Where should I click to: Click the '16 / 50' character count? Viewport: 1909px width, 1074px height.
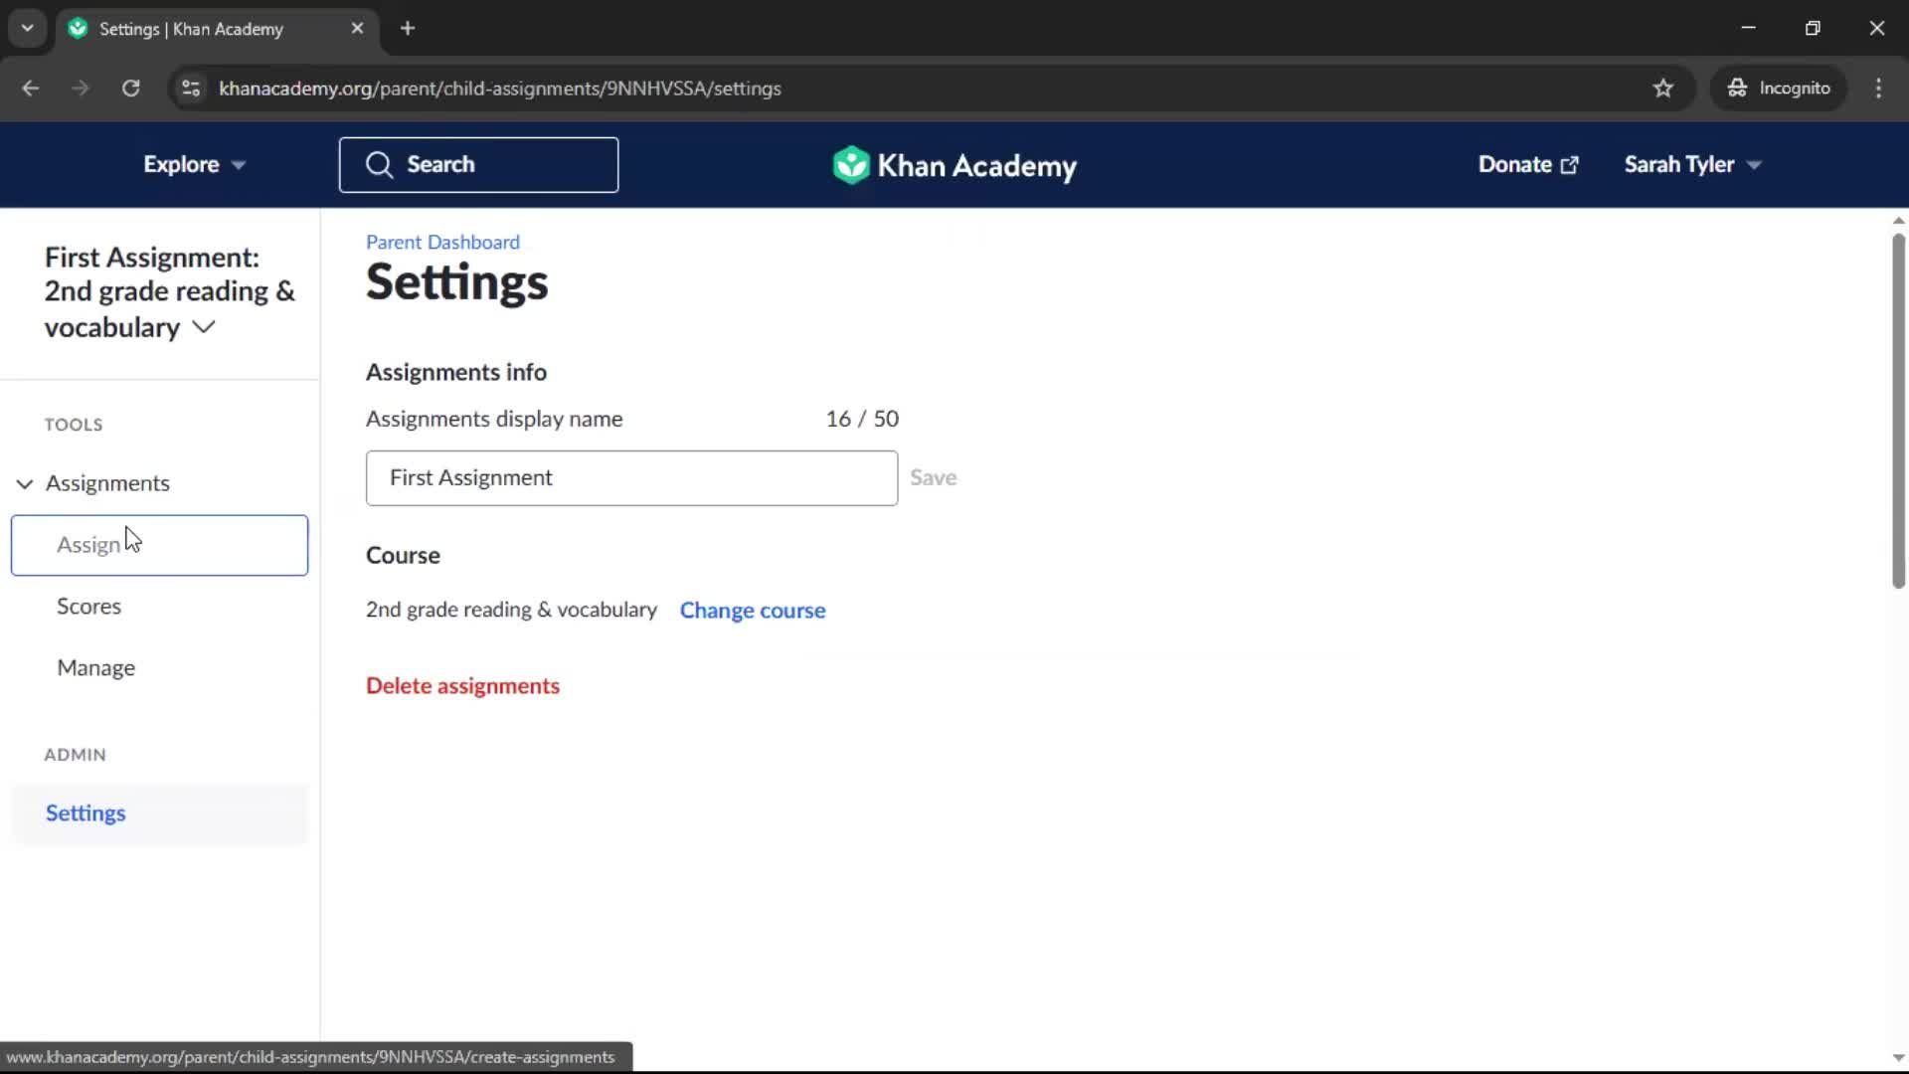pyautogui.click(x=862, y=419)
